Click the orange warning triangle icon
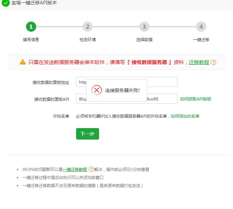The width and height of the screenshot is (233, 209). (23, 62)
